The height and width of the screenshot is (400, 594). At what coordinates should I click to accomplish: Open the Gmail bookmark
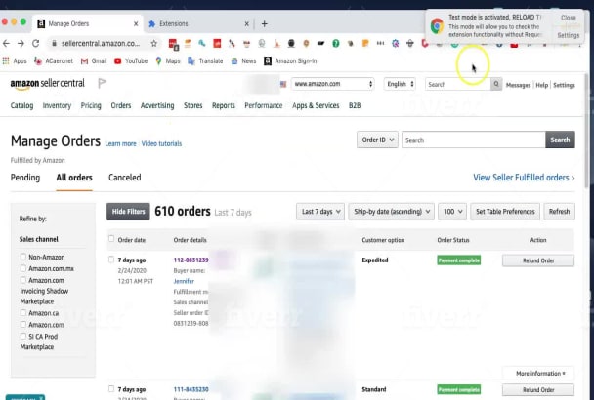tap(94, 60)
